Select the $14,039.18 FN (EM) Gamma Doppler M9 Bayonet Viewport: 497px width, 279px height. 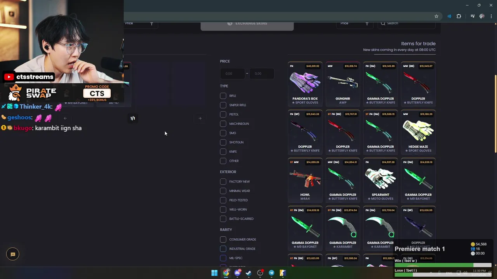[x=418, y=180]
